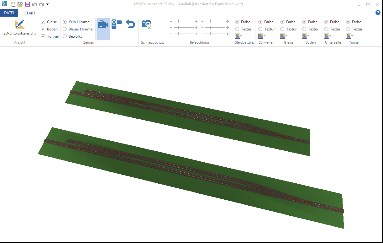Select the Blauer Himmel sky option
The width and height of the screenshot is (383, 243).
[x=65, y=29]
